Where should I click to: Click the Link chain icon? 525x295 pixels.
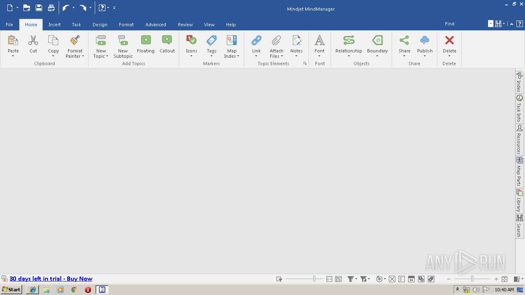coord(256,40)
